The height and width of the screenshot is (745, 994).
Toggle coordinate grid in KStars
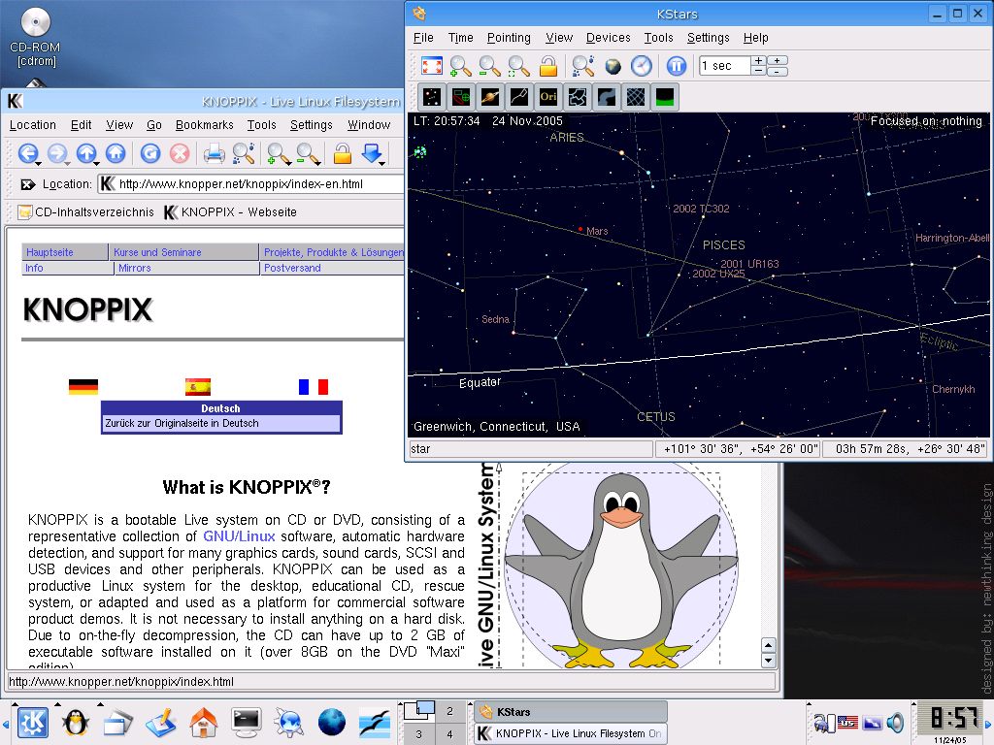(636, 97)
